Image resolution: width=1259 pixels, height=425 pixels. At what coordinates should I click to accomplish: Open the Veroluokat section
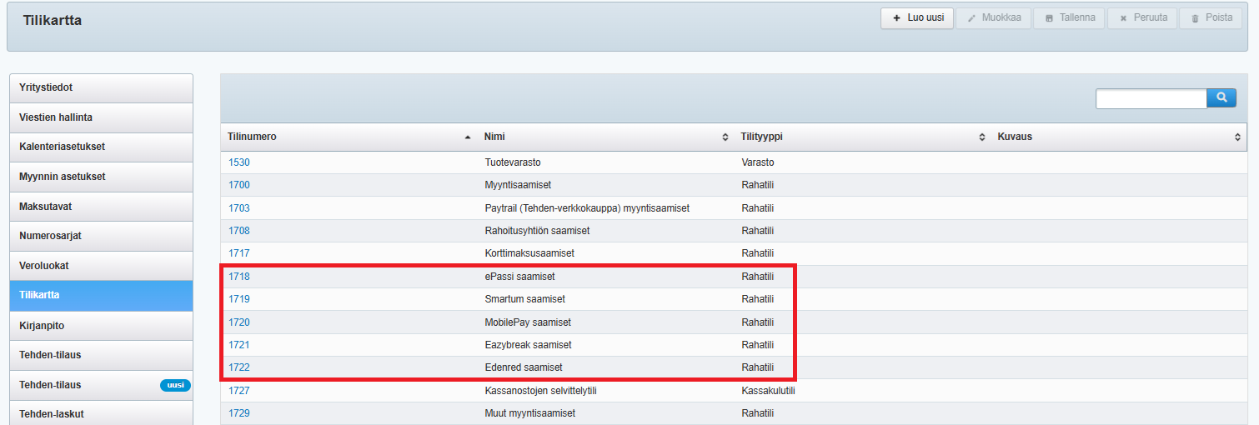click(101, 266)
